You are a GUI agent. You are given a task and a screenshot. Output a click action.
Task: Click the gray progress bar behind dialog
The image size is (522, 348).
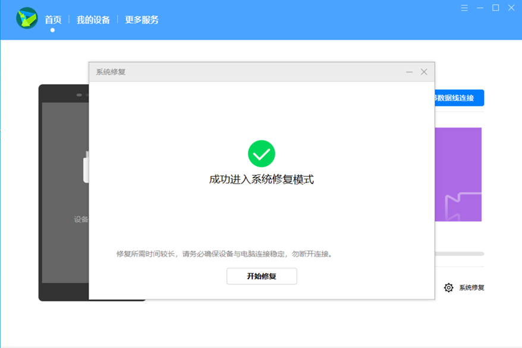point(460,254)
